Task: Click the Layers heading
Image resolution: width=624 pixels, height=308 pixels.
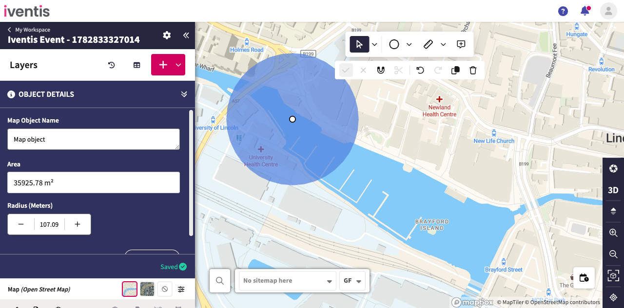Action: point(23,65)
